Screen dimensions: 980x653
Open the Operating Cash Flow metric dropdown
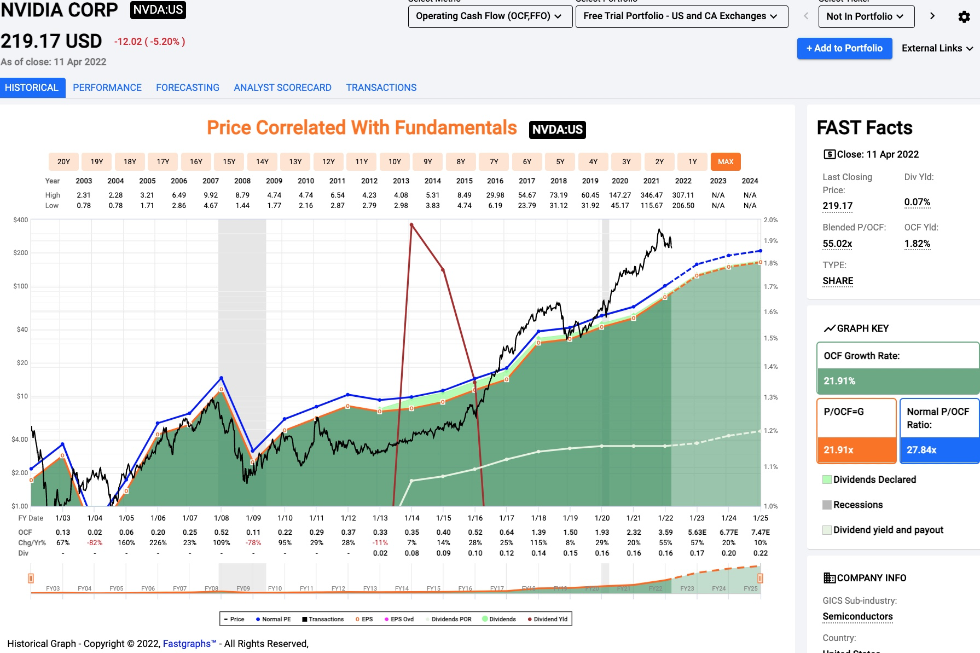(x=490, y=16)
